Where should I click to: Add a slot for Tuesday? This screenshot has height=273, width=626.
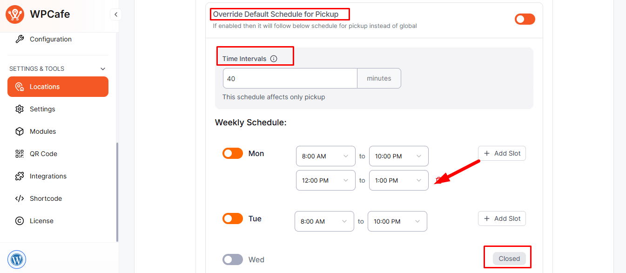coord(502,218)
